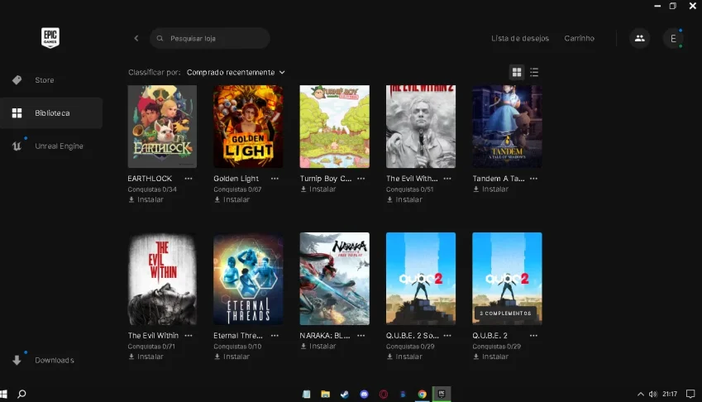Viewport: 702px width, 402px height.
Task: Open Golden Light cover thumbnail
Action: [x=248, y=127]
